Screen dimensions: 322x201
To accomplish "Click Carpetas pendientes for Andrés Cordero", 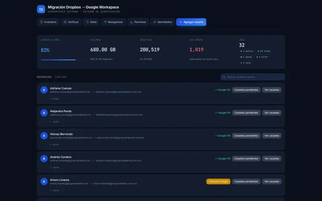I will 246,158.
